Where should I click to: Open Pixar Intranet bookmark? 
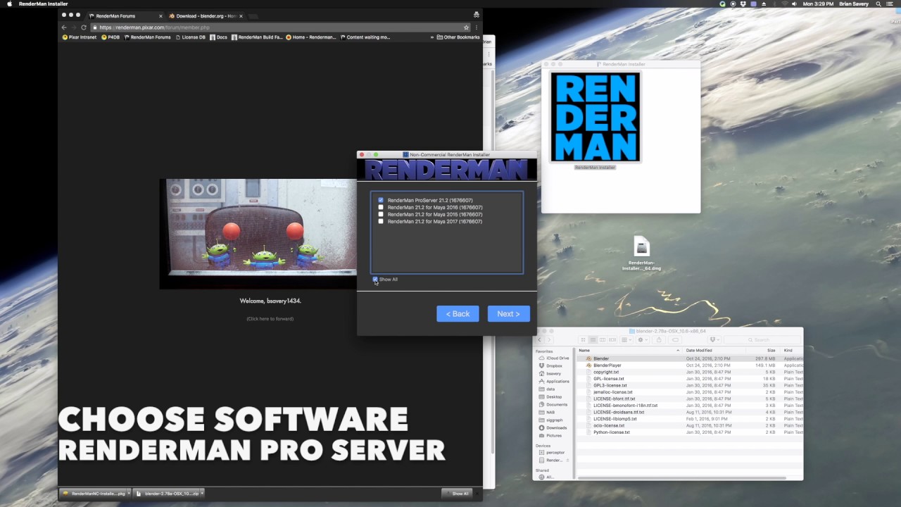80,37
